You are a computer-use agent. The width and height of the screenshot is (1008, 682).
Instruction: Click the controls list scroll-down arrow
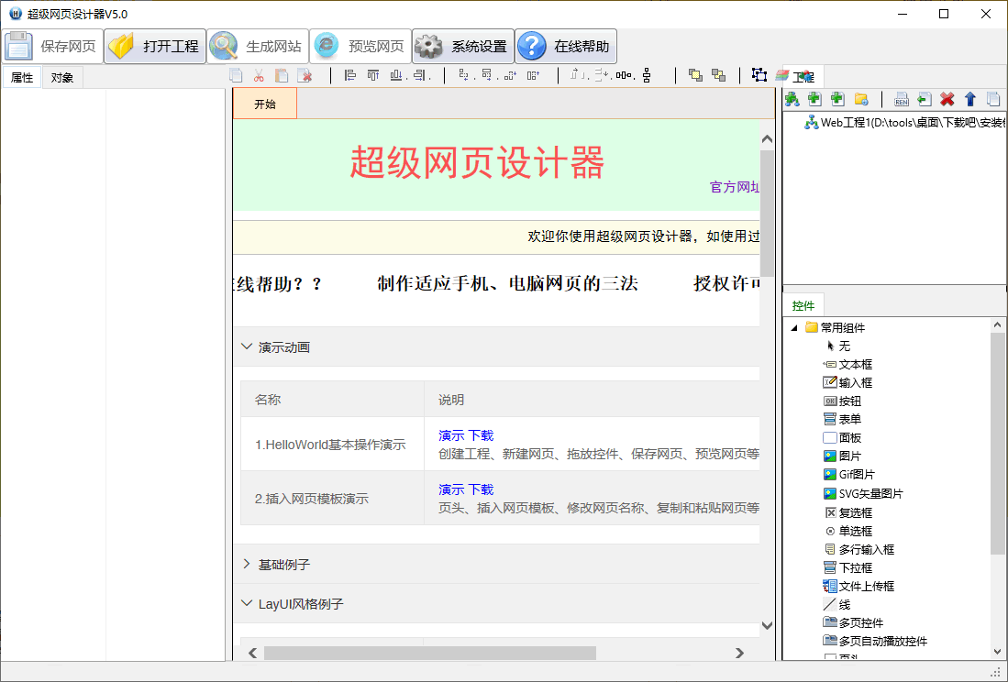[x=998, y=651]
